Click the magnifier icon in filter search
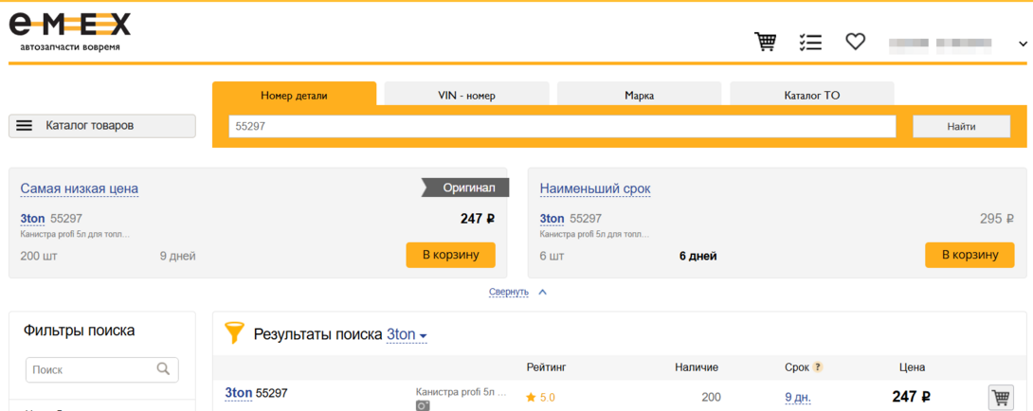The width and height of the screenshot is (1033, 411). [x=163, y=368]
